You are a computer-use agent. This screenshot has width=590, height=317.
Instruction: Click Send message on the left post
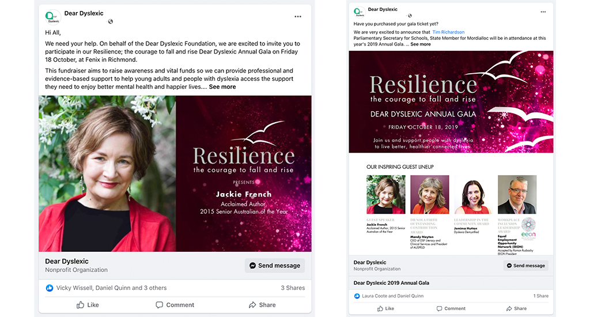click(275, 266)
